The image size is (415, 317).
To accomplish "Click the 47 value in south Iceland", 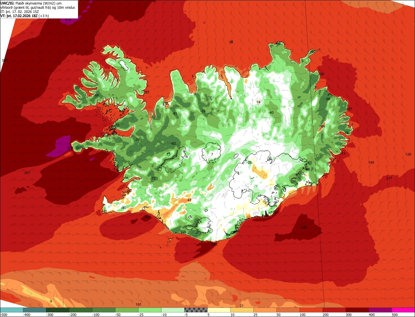I will pyautogui.click(x=189, y=200).
